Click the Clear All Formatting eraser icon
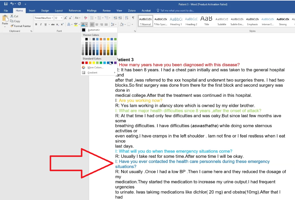Image resolution: width=295 pixels, height=200 pixels. click(86, 18)
